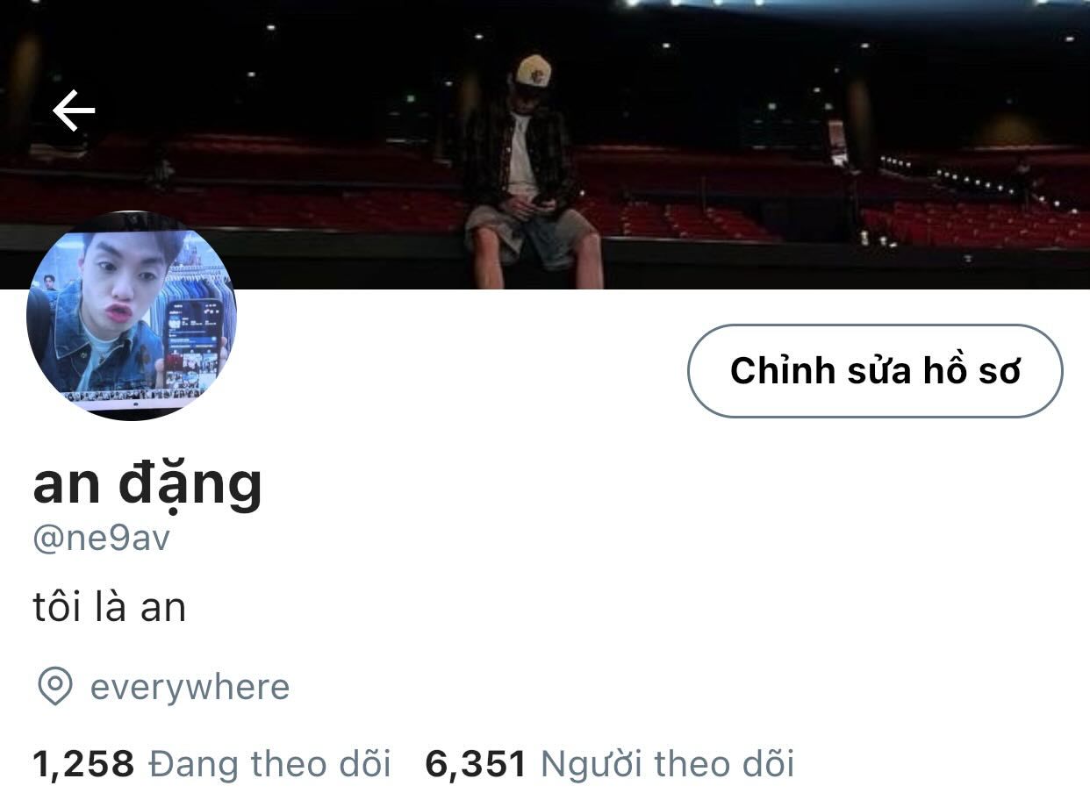
Task: Open the circular profile avatar photo
Action: 132,316
